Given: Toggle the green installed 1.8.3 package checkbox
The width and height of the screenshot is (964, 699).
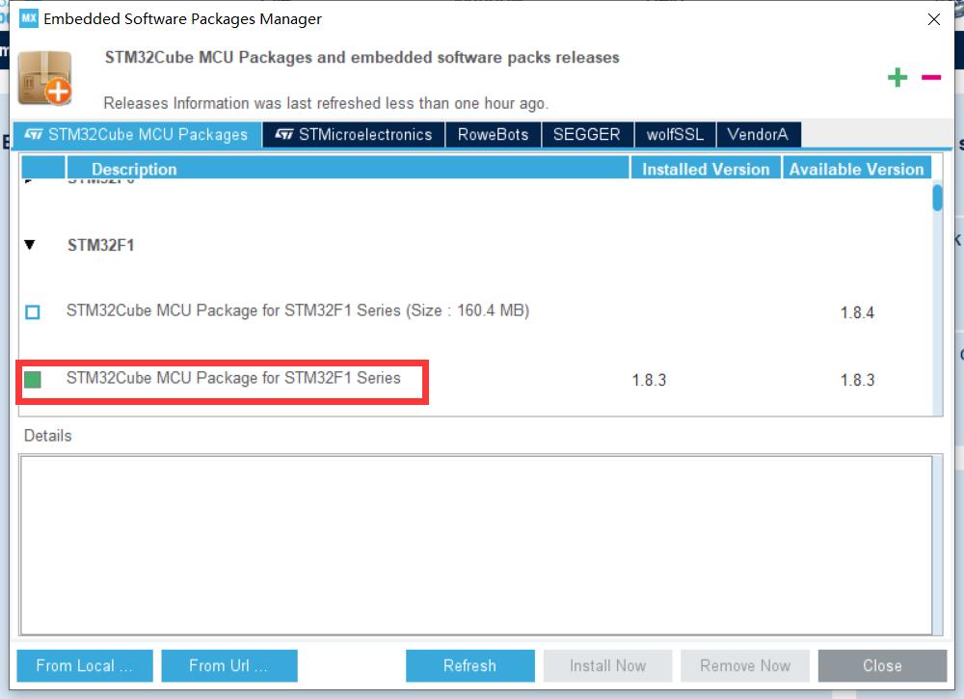Looking at the screenshot, I should [33, 379].
